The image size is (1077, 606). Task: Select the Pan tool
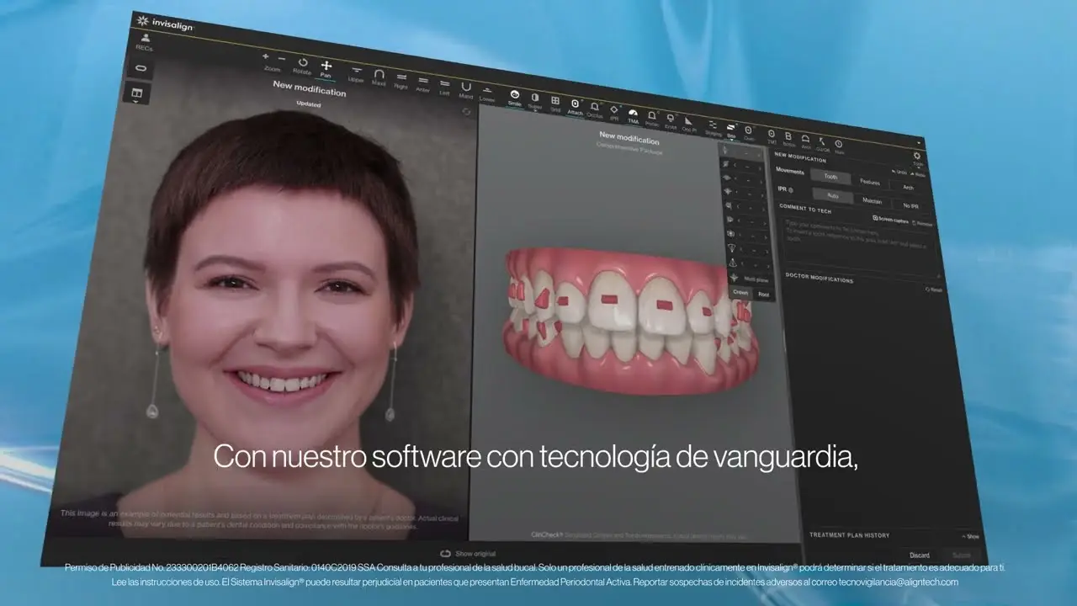point(326,69)
